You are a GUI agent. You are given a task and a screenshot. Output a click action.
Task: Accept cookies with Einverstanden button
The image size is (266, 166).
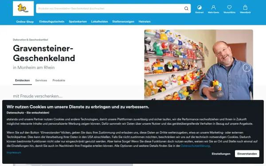[x=247, y=154]
